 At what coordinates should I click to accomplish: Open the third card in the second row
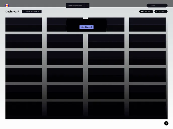point(106,41)
